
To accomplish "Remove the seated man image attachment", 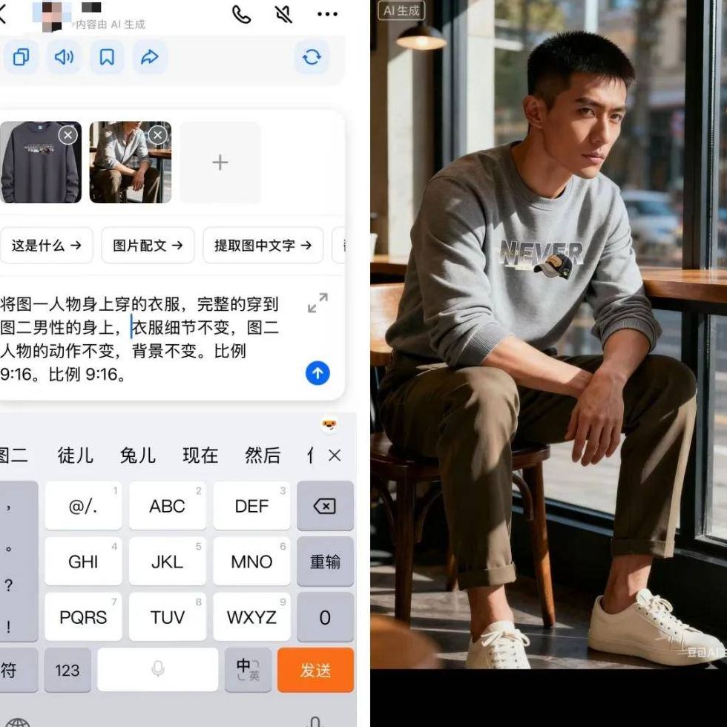I will [x=157, y=135].
